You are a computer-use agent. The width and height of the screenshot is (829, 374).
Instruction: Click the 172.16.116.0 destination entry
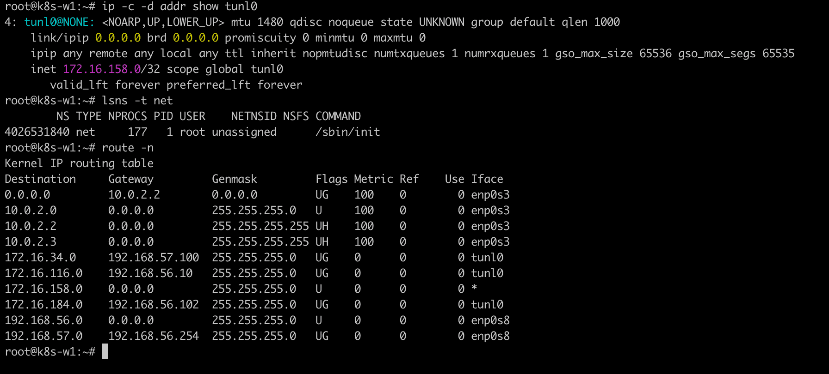43,273
